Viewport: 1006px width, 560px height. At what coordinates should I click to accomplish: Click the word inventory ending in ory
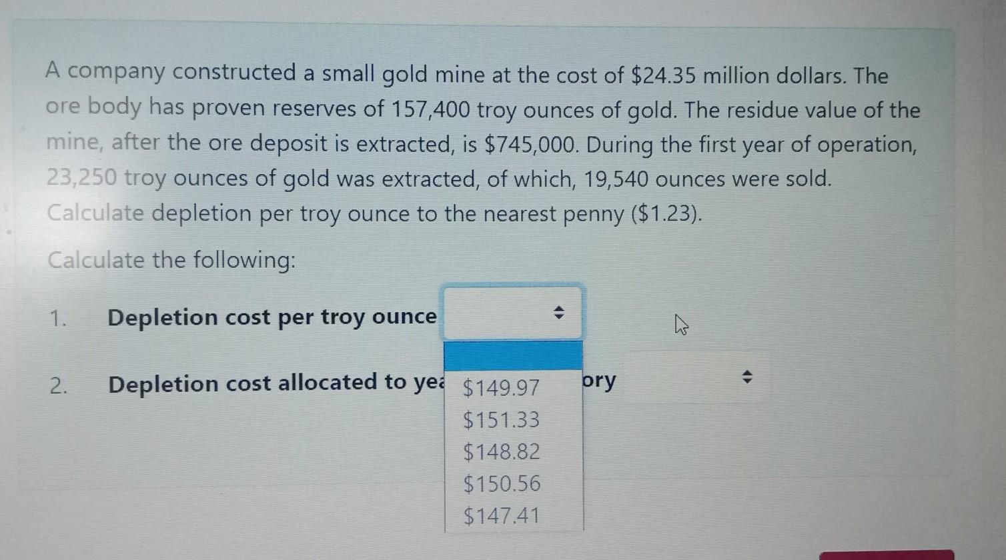[598, 381]
